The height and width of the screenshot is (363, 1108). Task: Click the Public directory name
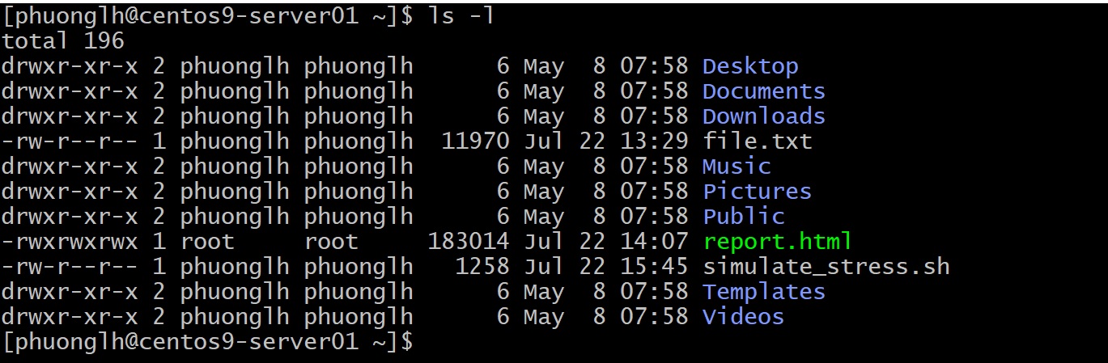point(743,217)
